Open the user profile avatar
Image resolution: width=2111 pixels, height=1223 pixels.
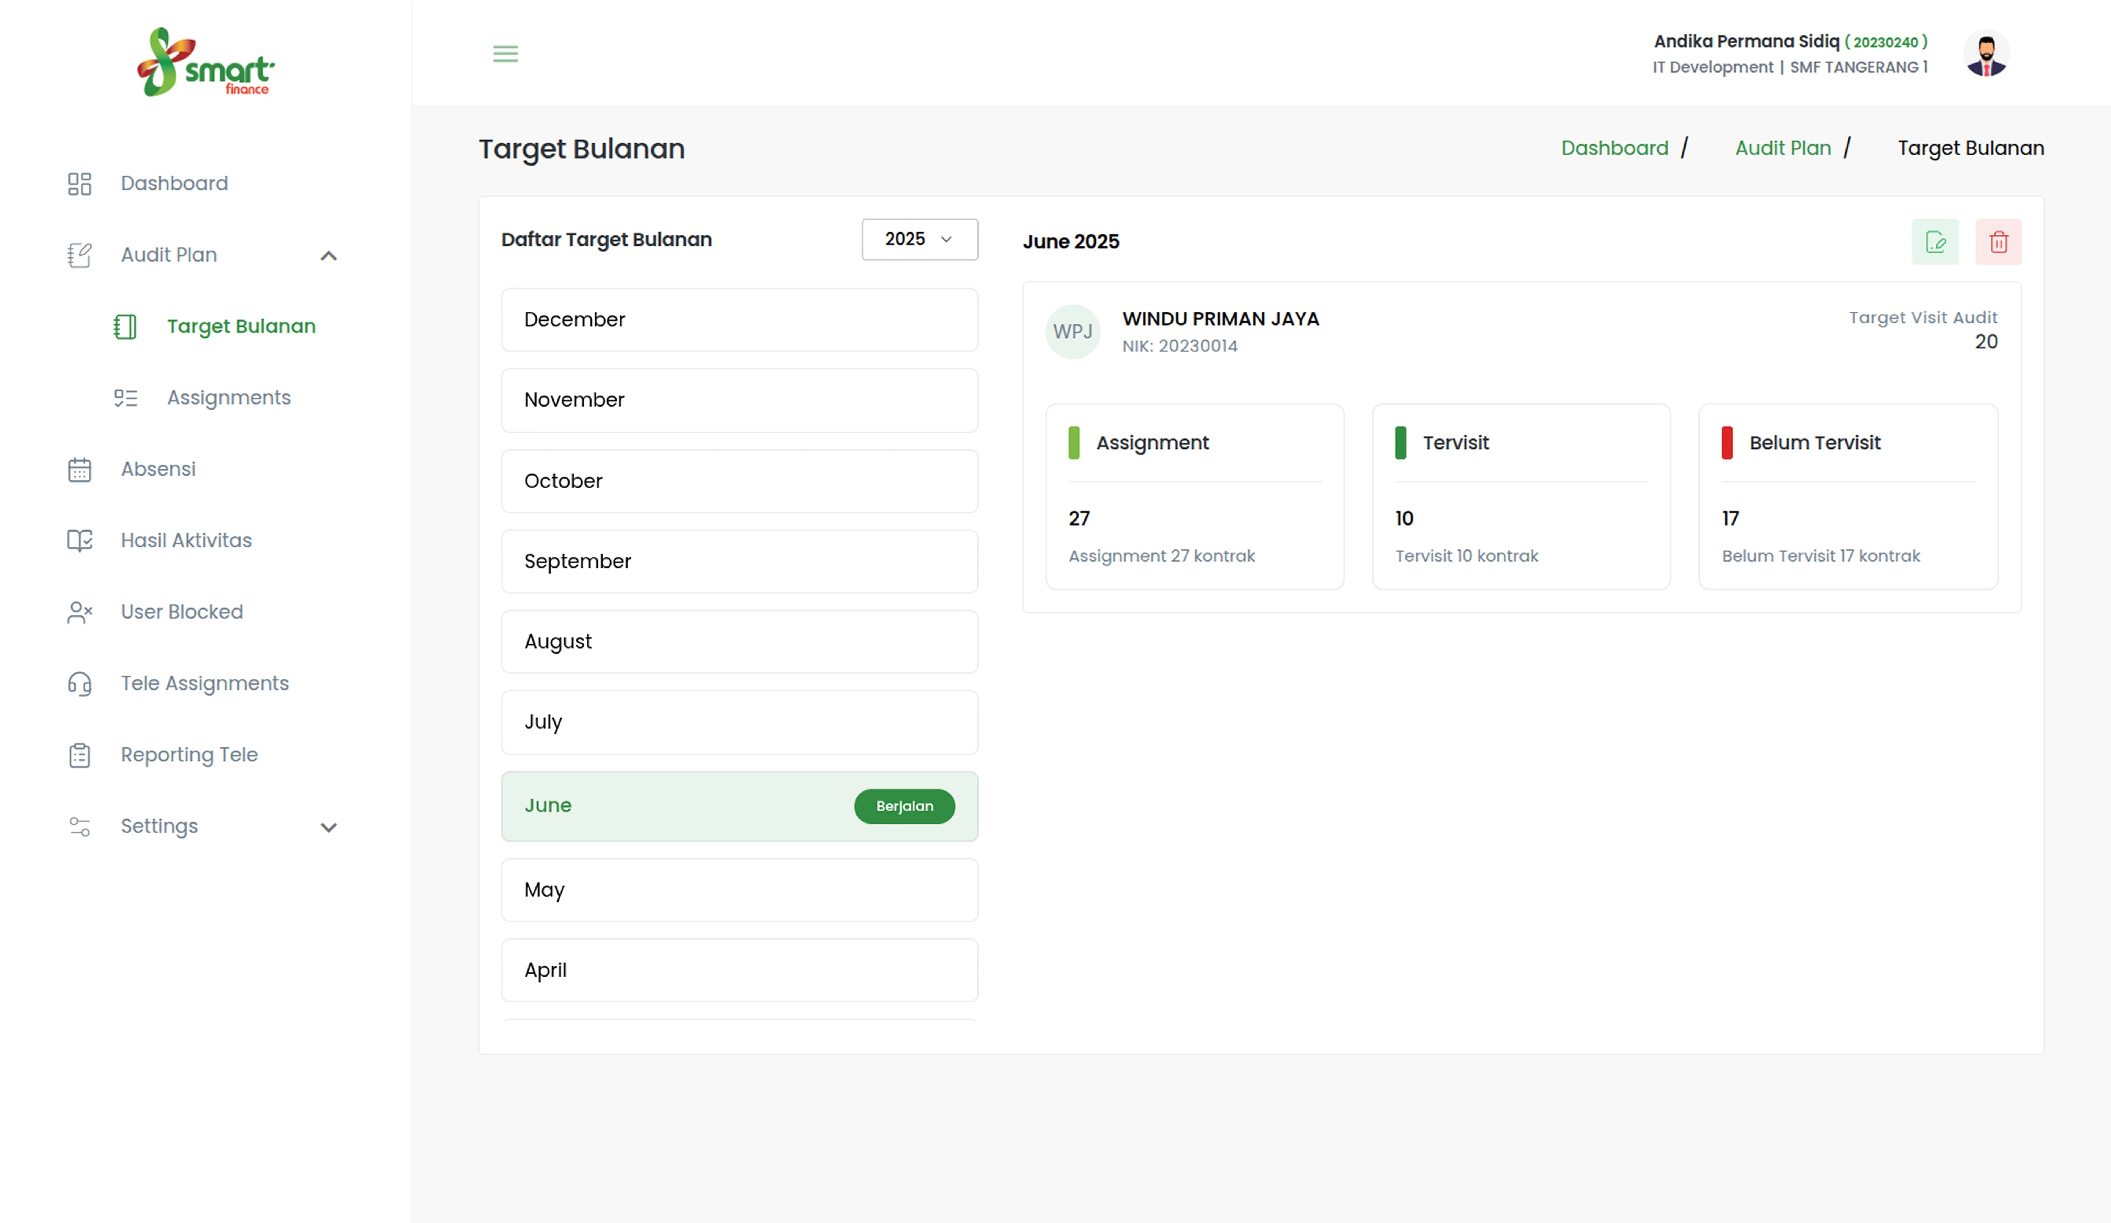(1986, 54)
